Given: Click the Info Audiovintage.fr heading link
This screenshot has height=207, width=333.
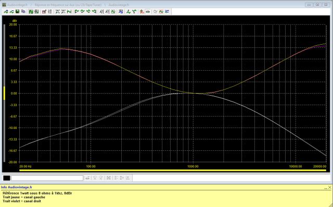Looking at the screenshot, I should pos(17,187).
